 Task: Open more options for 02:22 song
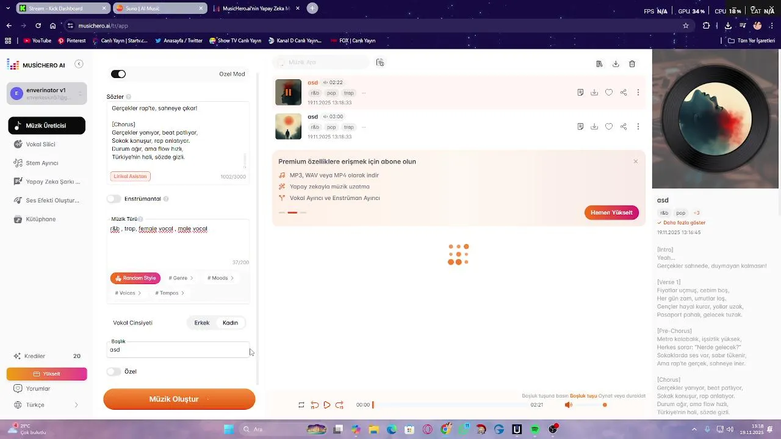pyautogui.click(x=638, y=93)
